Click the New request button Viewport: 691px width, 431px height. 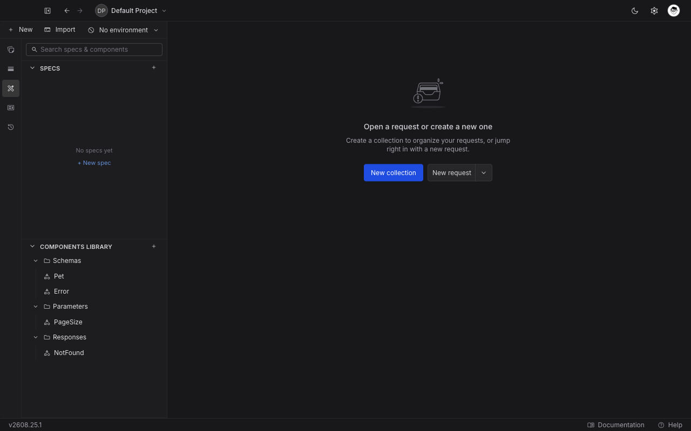(451, 173)
